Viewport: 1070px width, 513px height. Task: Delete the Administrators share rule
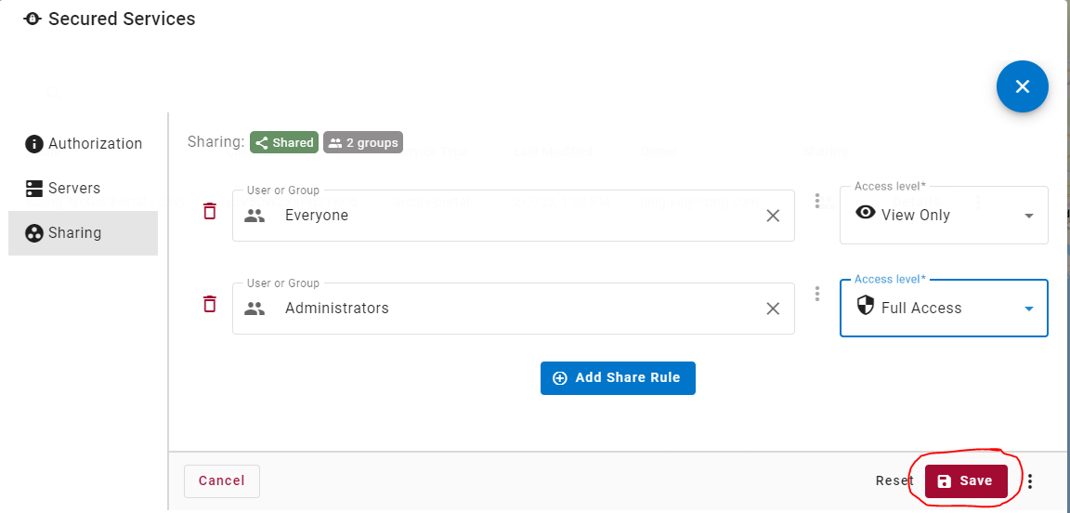[x=210, y=305]
